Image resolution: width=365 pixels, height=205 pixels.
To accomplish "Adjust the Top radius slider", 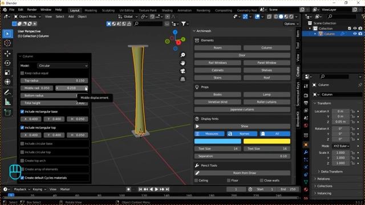I will 54,81.
